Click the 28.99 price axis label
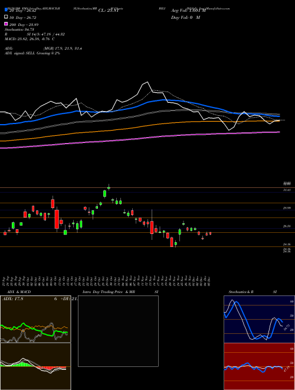Screen dimensions: 295x390 (287, 208)
